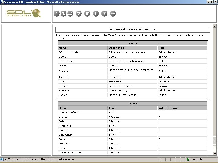The image size is (218, 163).
Task: Click the vertical scrollbar thumb
Action: click(x=215, y=81)
